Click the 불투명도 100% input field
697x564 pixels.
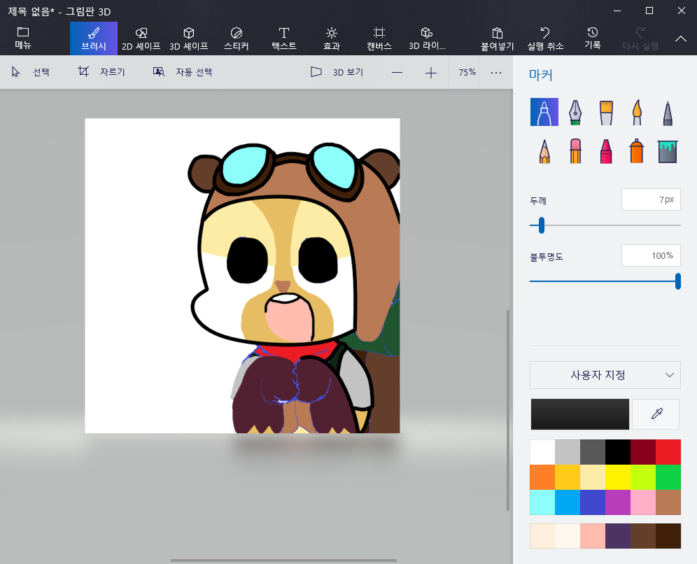point(651,255)
